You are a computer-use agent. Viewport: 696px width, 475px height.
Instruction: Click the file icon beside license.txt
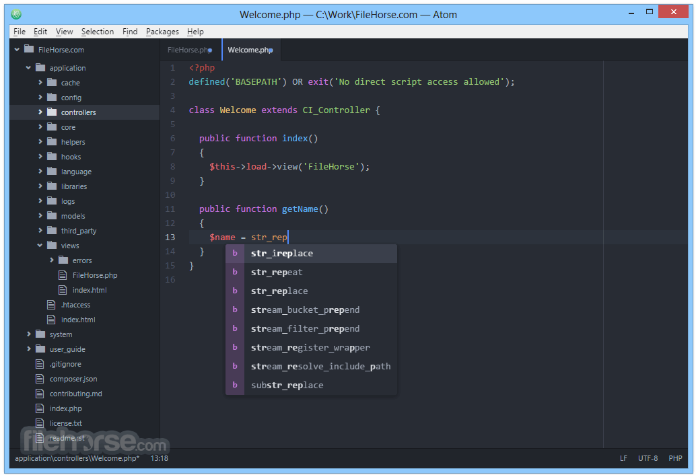coord(40,423)
